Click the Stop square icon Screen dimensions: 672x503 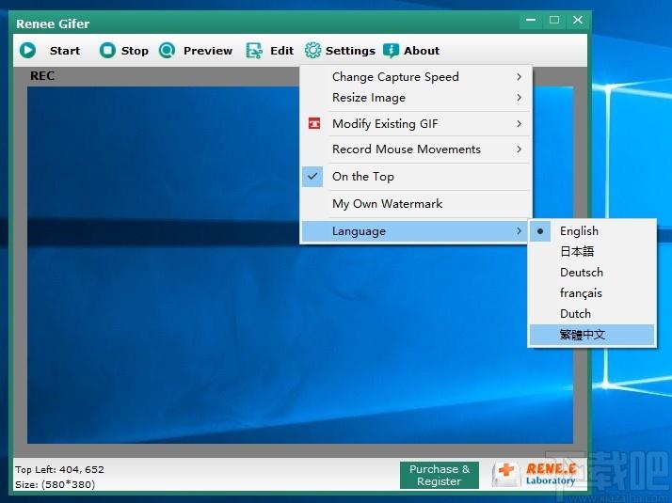[107, 51]
